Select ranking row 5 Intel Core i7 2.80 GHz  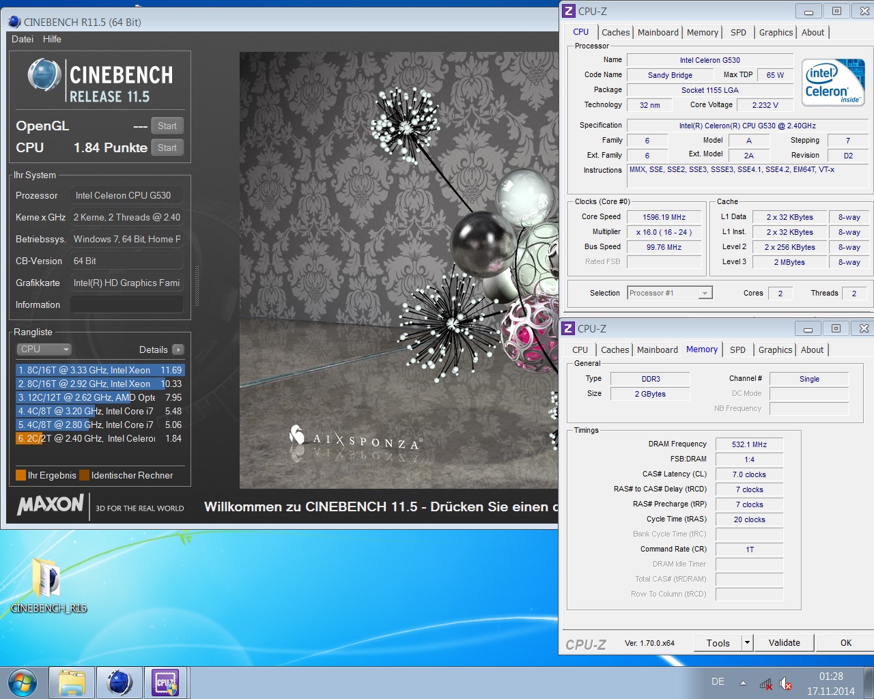coord(100,425)
